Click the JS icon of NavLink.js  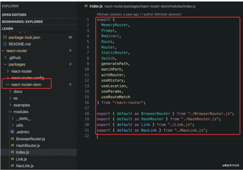[13, 165]
